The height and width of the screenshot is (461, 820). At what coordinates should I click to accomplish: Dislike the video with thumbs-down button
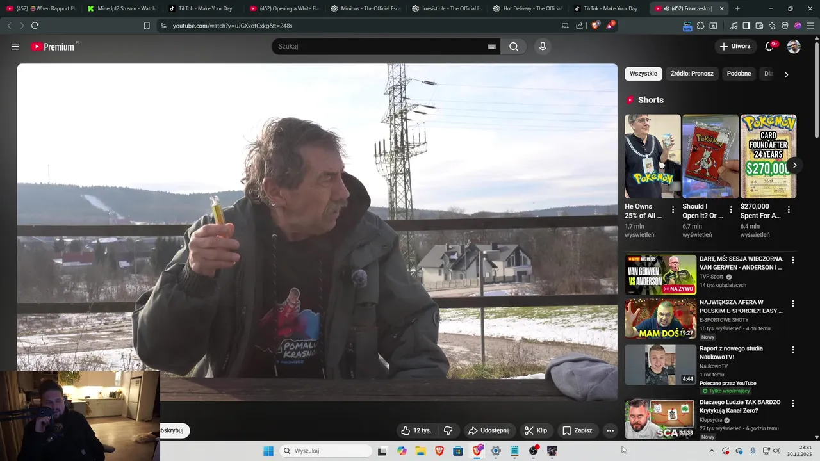pos(448,430)
